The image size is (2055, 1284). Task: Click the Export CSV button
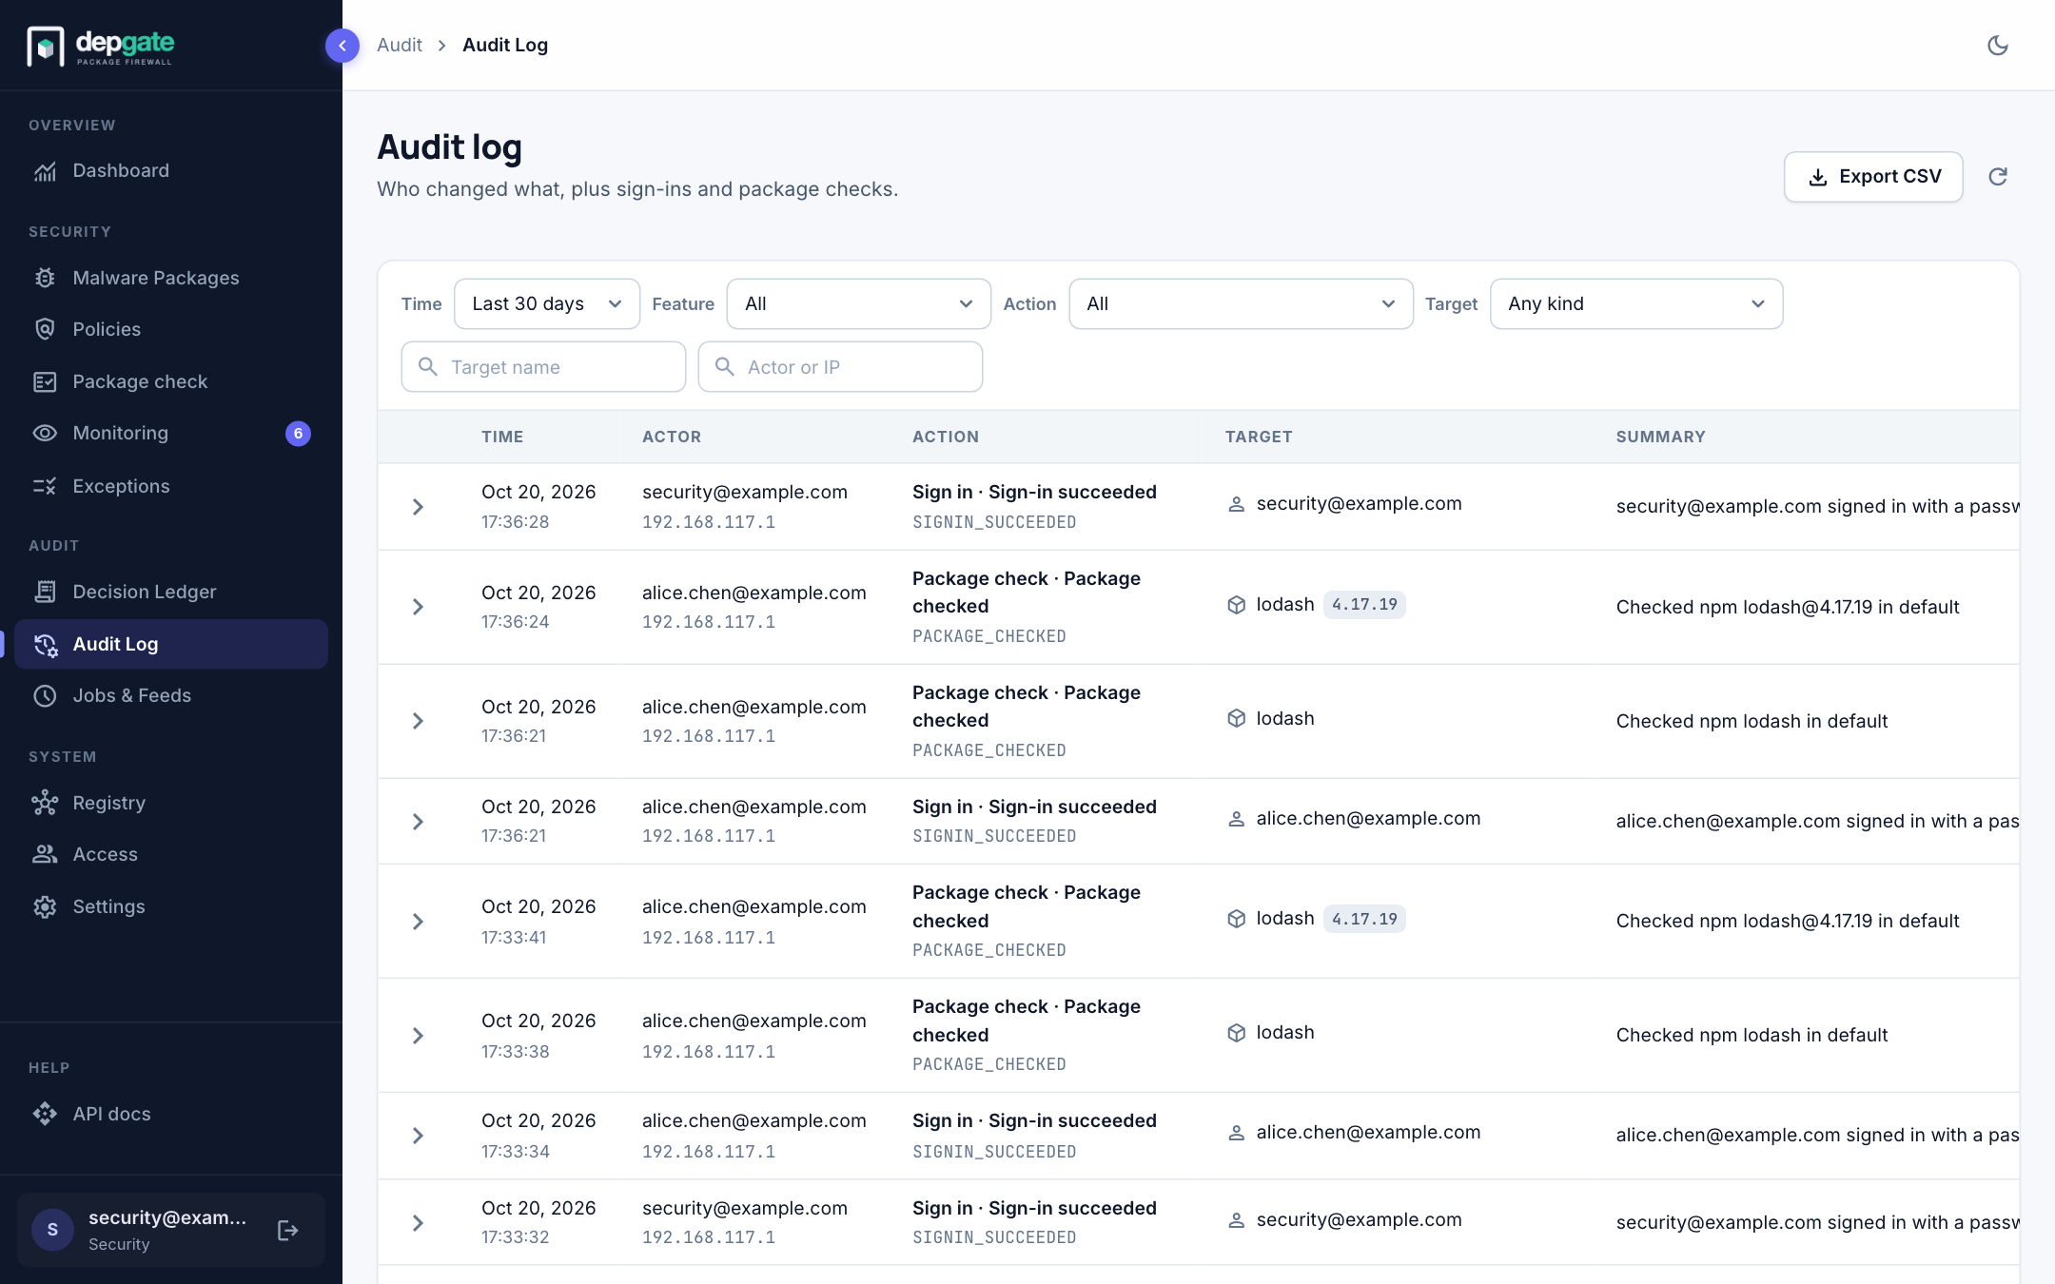tap(1873, 177)
